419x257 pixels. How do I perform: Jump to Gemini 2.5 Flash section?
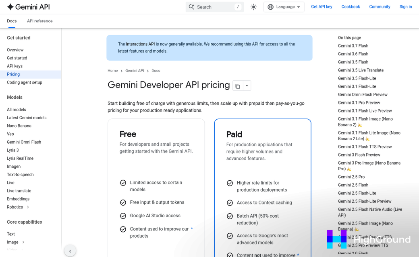353,185
